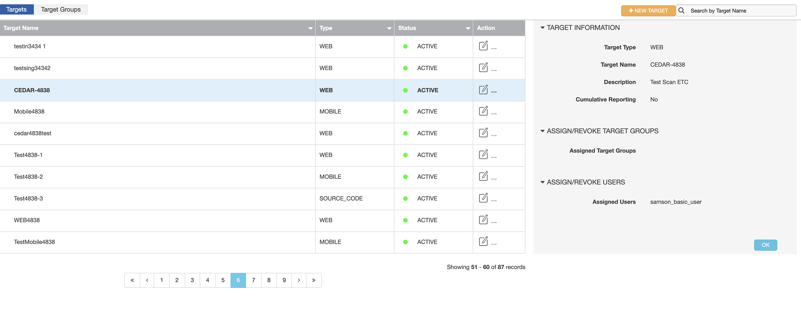
Task: Click edit icon for Test4838-1 row
Action: (x=483, y=154)
